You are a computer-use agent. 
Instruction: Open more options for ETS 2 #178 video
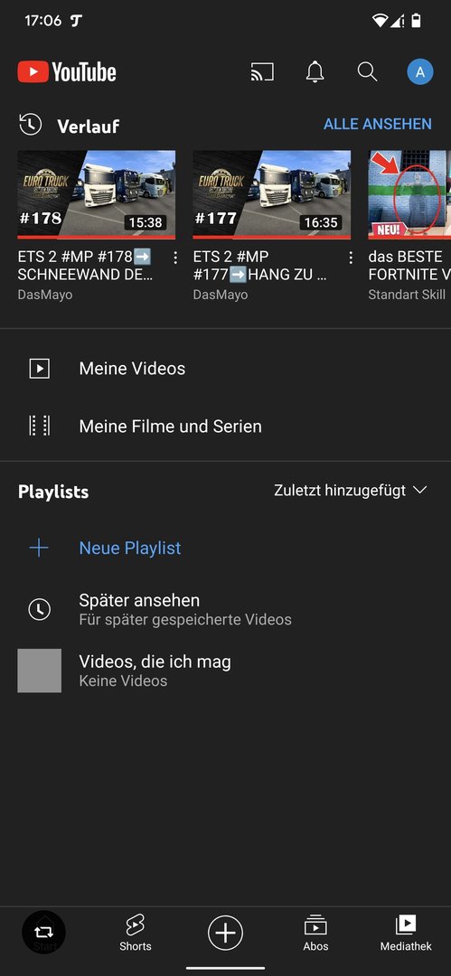click(175, 258)
